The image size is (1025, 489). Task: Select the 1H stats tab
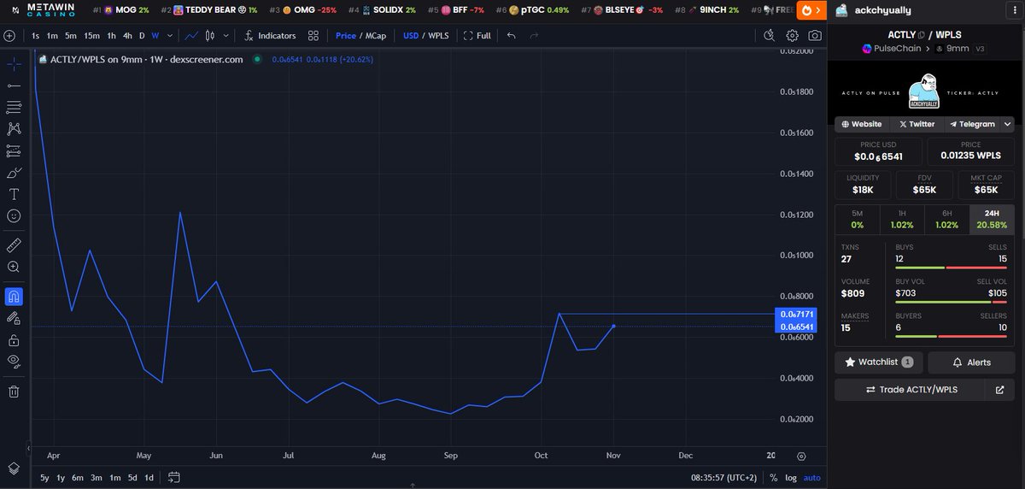tap(901, 220)
